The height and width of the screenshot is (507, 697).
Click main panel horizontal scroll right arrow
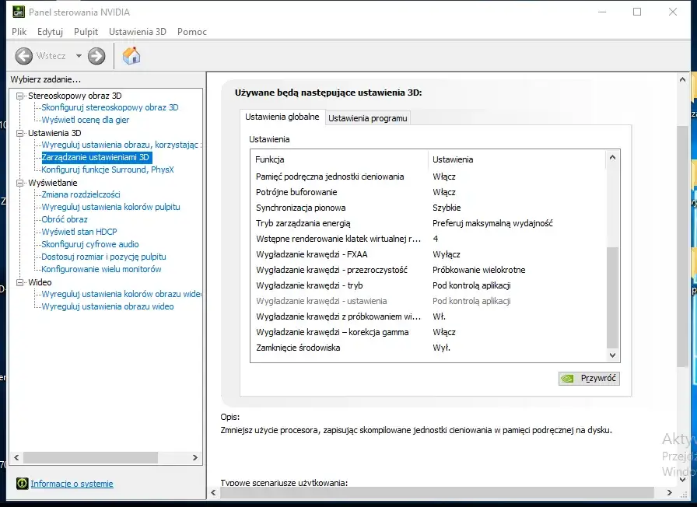(670, 492)
